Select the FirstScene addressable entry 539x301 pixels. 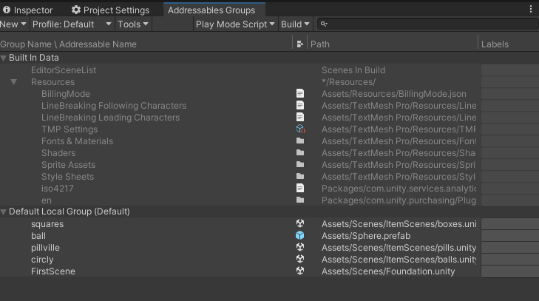(x=53, y=271)
